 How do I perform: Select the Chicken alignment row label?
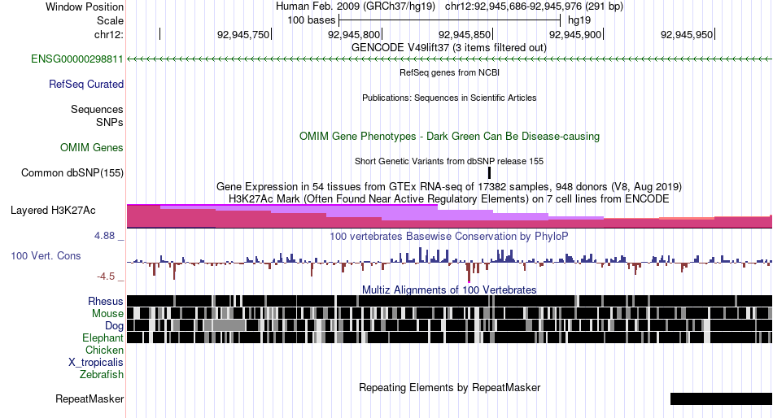pyautogui.click(x=104, y=350)
